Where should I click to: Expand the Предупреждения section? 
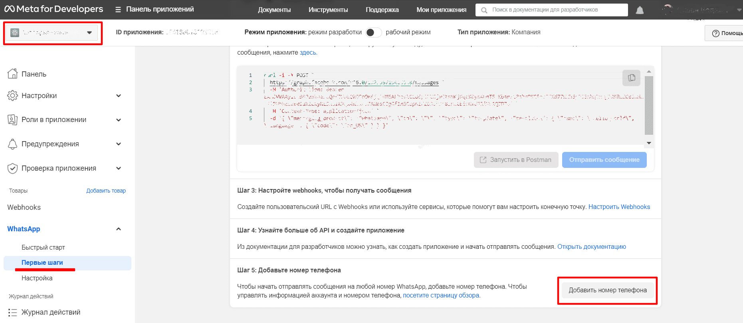pos(119,144)
